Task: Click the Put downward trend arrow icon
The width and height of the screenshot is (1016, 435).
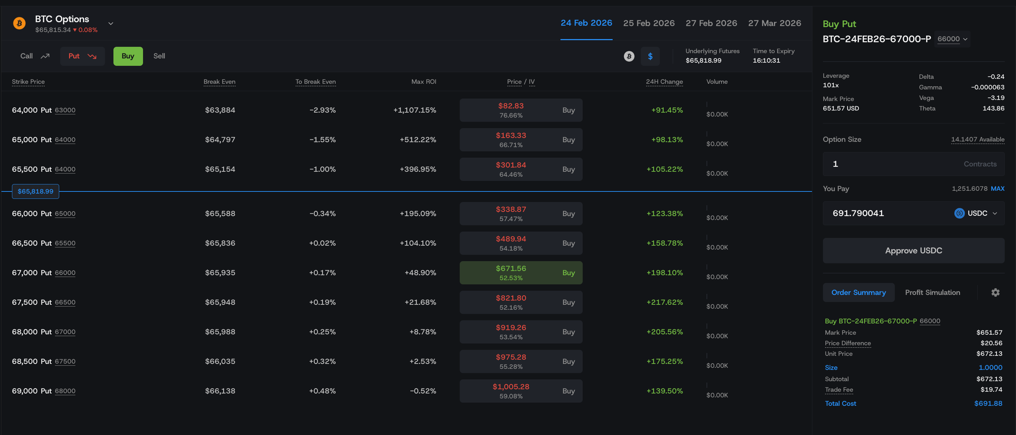Action: click(92, 56)
